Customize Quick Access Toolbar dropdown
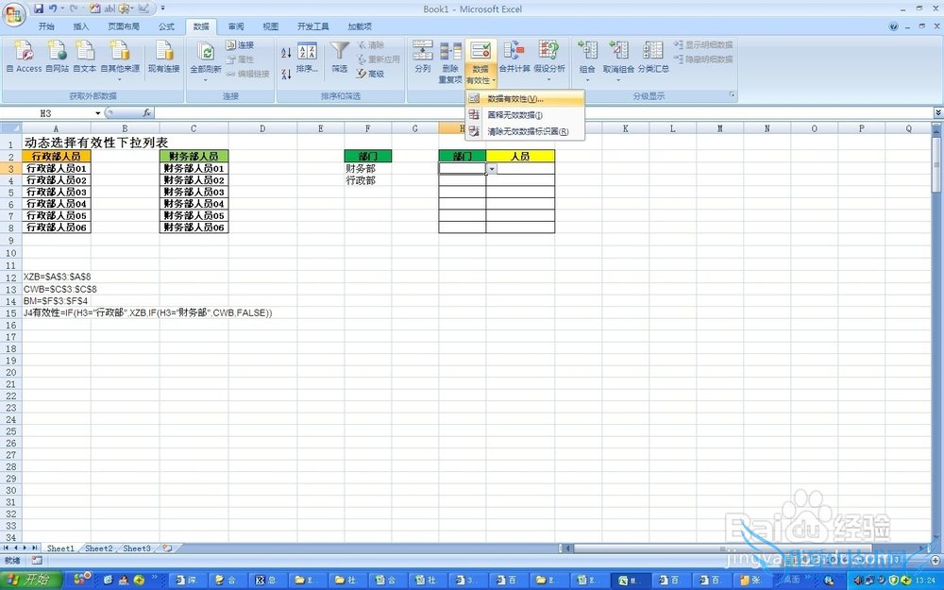This screenshot has width=944, height=590. (x=163, y=9)
